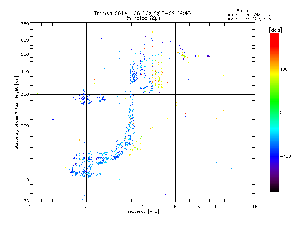The width and height of the screenshot is (300, 225).
Task: Click the 16 tick label on frequency axis
Action: (x=255, y=207)
